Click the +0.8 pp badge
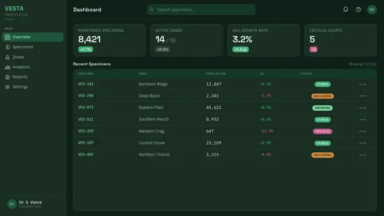Viewport: 384px width, 216px height. tap(240, 49)
